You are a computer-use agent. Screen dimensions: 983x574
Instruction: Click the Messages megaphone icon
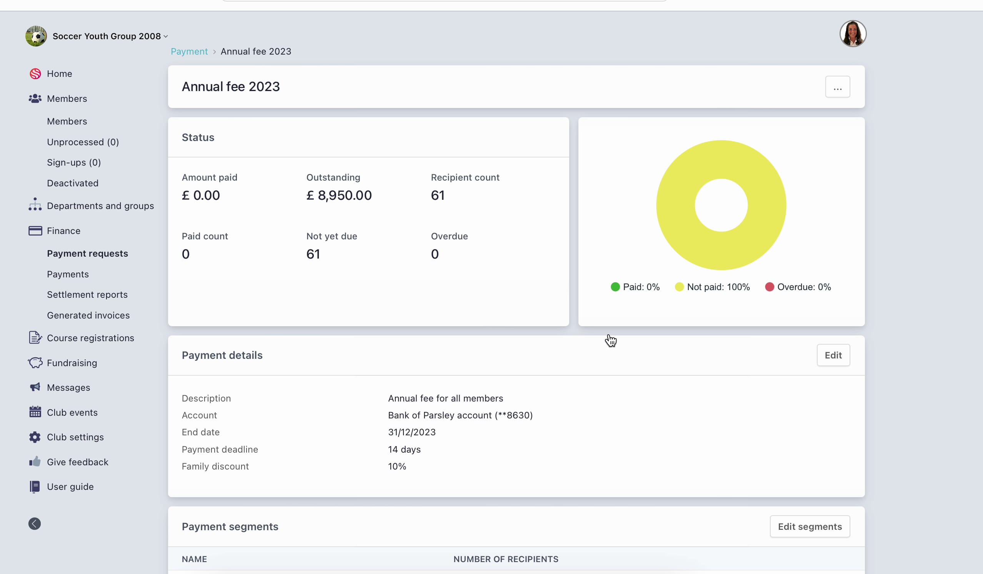(x=35, y=387)
